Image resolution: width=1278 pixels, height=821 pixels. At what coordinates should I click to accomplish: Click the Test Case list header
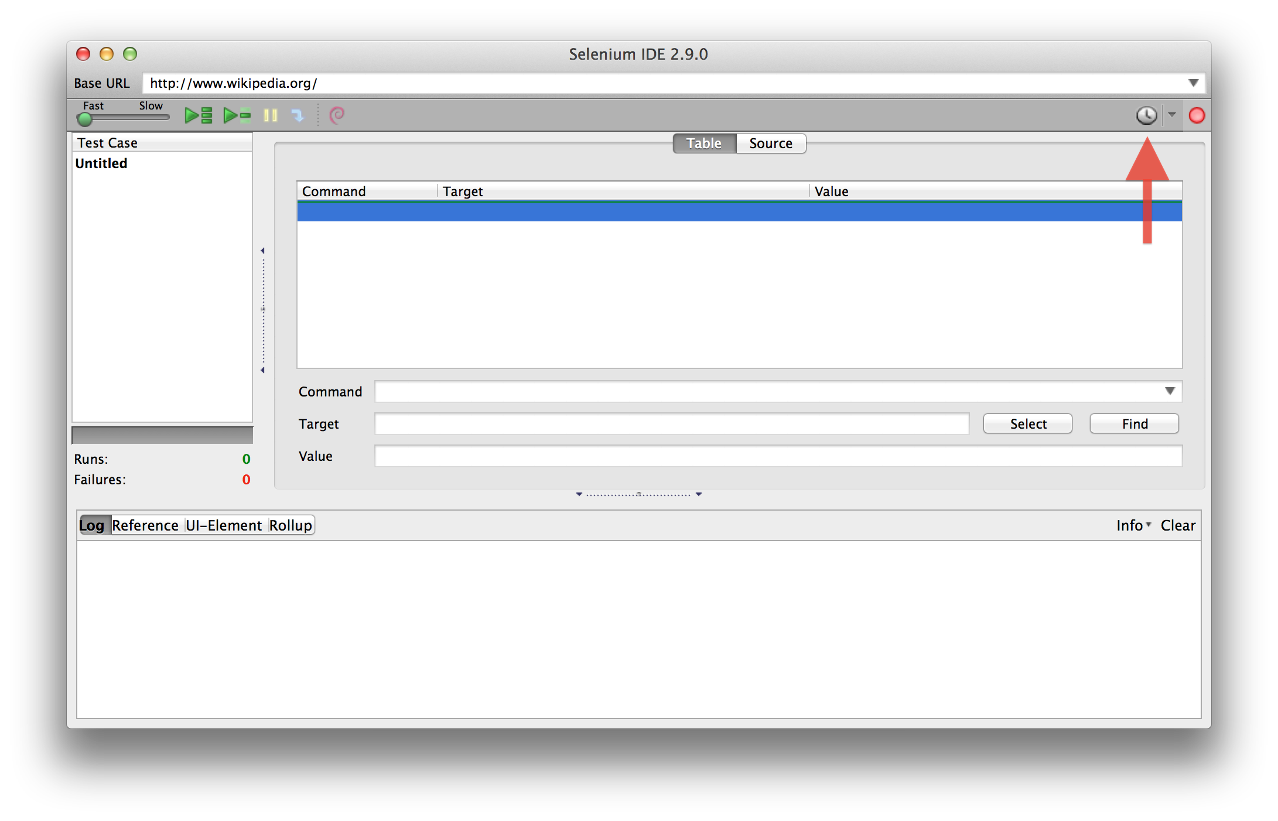click(x=162, y=143)
